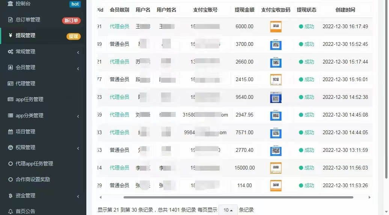Sort by 提现金额 column header

click(x=244, y=10)
